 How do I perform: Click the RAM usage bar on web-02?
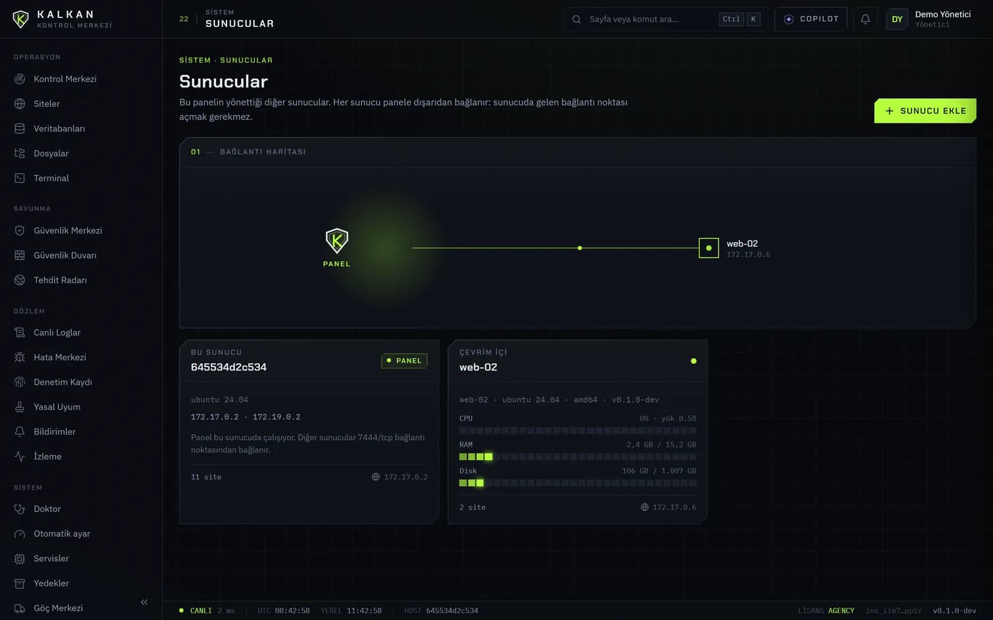[x=578, y=457]
